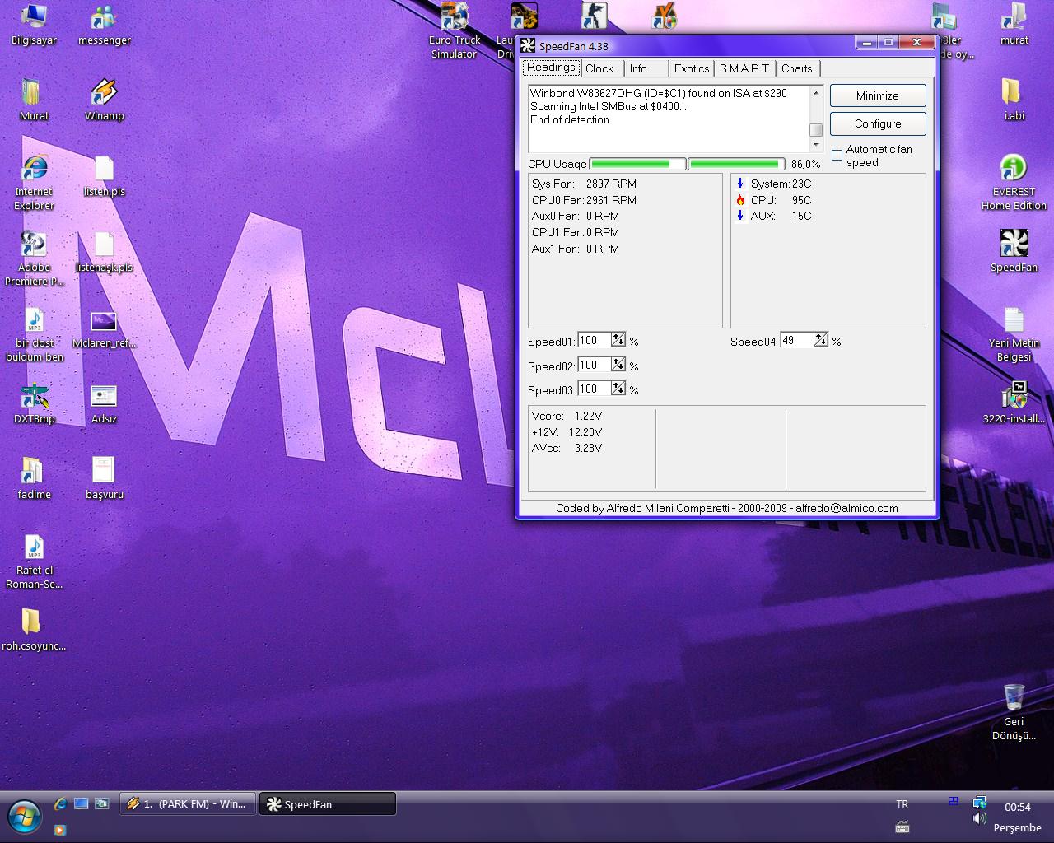Viewport: 1054px width, 843px height.
Task: Open the DXTBmp desktop shortcut
Action: 34,403
